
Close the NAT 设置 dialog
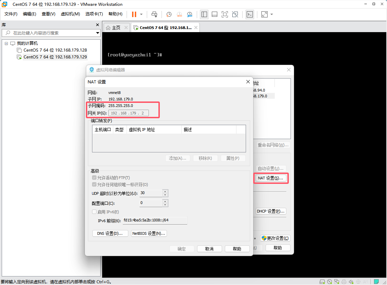click(248, 82)
